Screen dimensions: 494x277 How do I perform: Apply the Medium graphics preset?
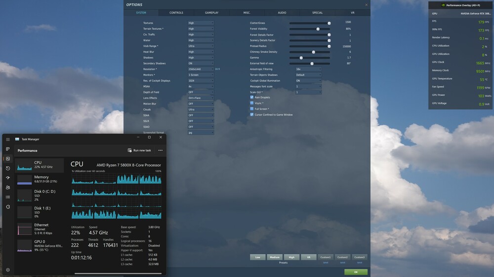click(x=274, y=257)
